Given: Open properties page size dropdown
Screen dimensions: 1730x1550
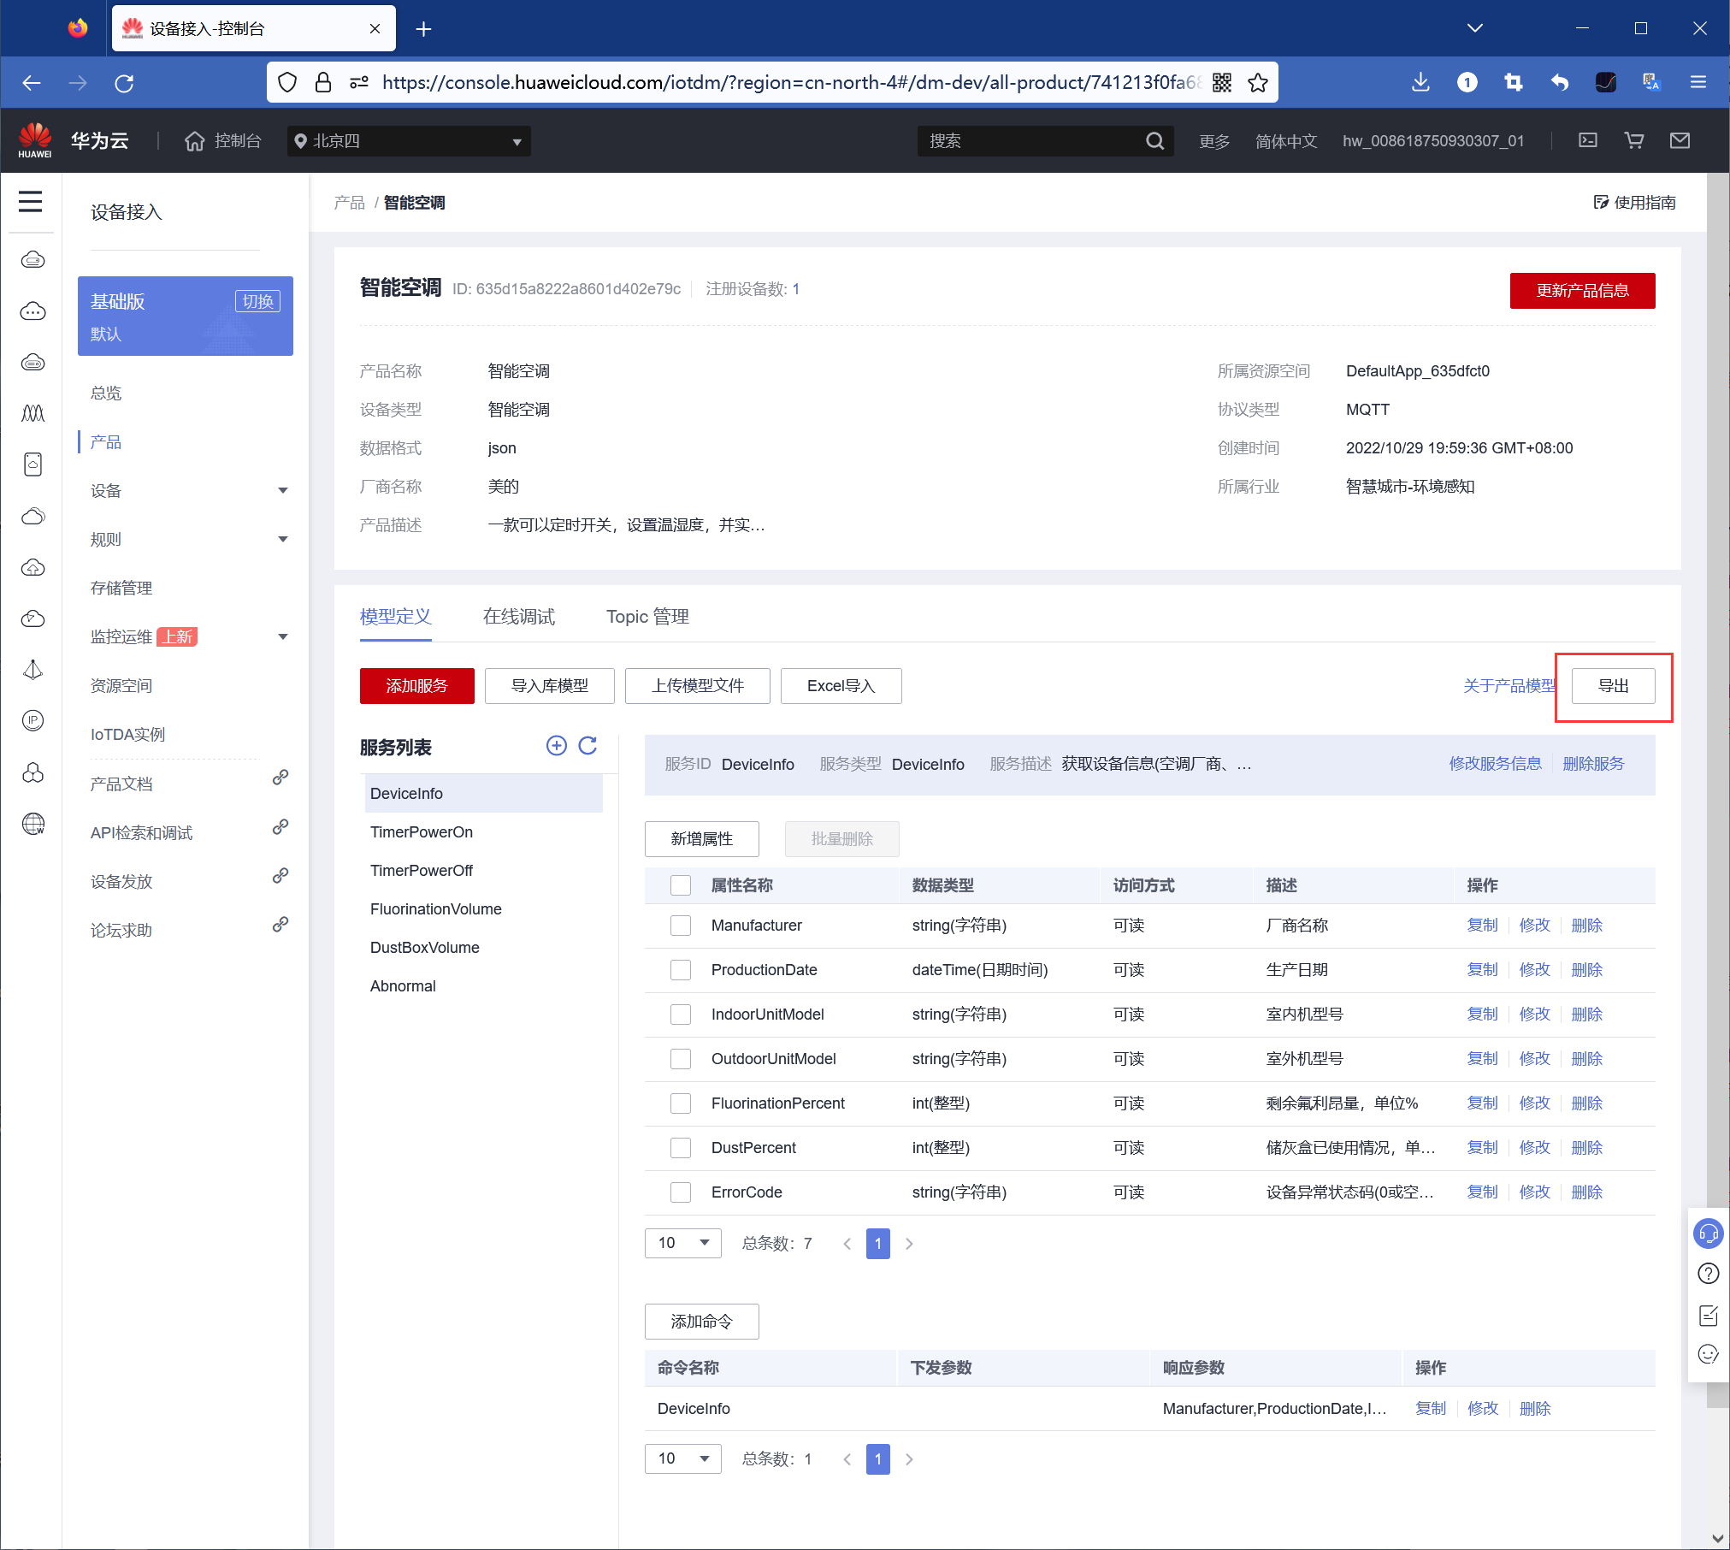Looking at the screenshot, I should 682,1243.
